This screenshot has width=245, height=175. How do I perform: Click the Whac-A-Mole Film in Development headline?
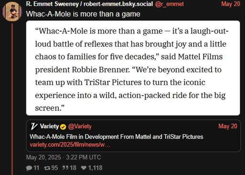click(116, 137)
